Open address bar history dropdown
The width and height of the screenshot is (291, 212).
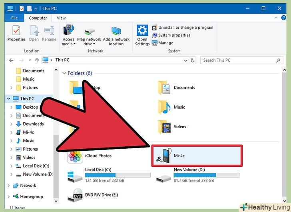pos(185,61)
